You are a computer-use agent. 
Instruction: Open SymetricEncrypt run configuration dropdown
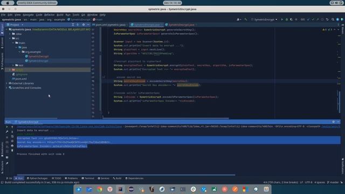(264, 19)
